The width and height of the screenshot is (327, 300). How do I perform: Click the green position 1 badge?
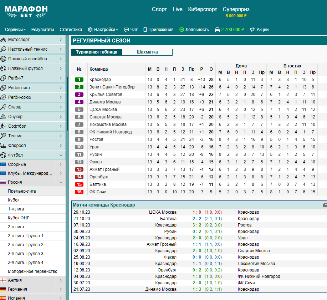tap(79, 80)
